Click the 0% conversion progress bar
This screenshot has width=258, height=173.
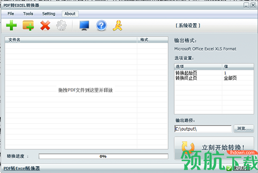[x=103, y=156]
